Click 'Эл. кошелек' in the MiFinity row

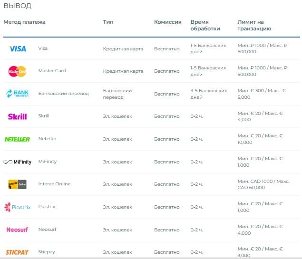(117, 162)
